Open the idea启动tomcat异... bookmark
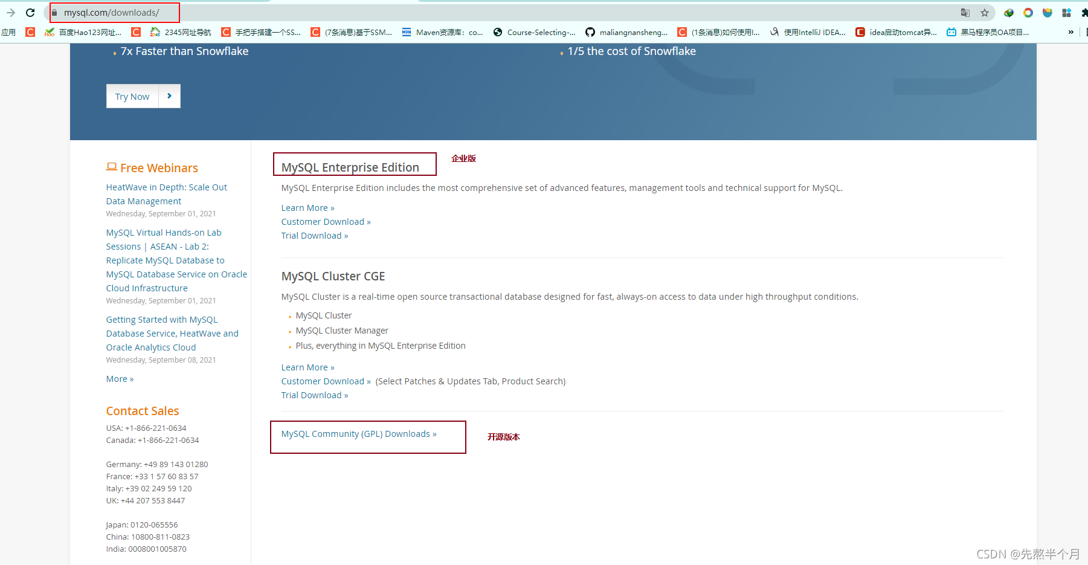Viewport: 1088px width, 565px height. [896, 32]
